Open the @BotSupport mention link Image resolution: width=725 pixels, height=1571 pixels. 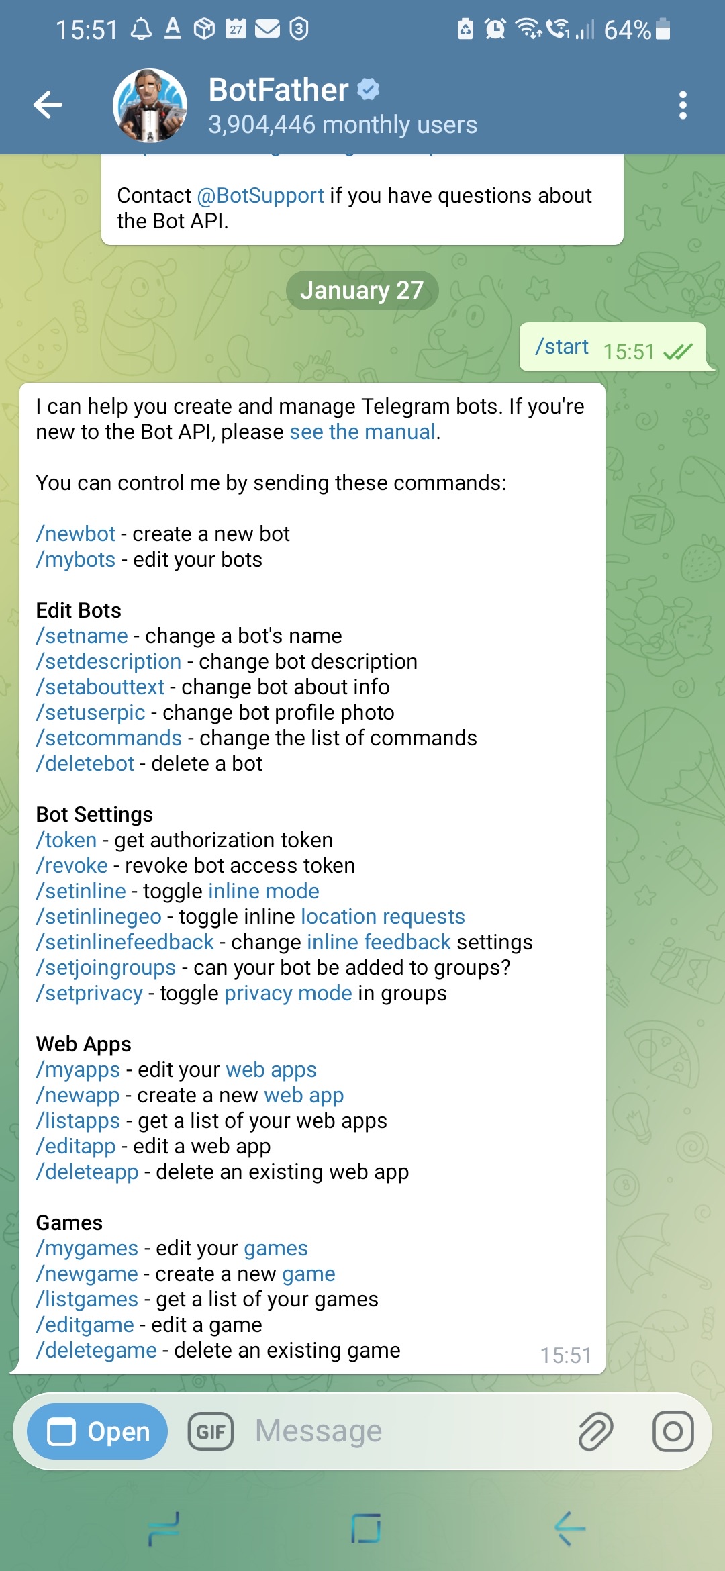pos(260,195)
